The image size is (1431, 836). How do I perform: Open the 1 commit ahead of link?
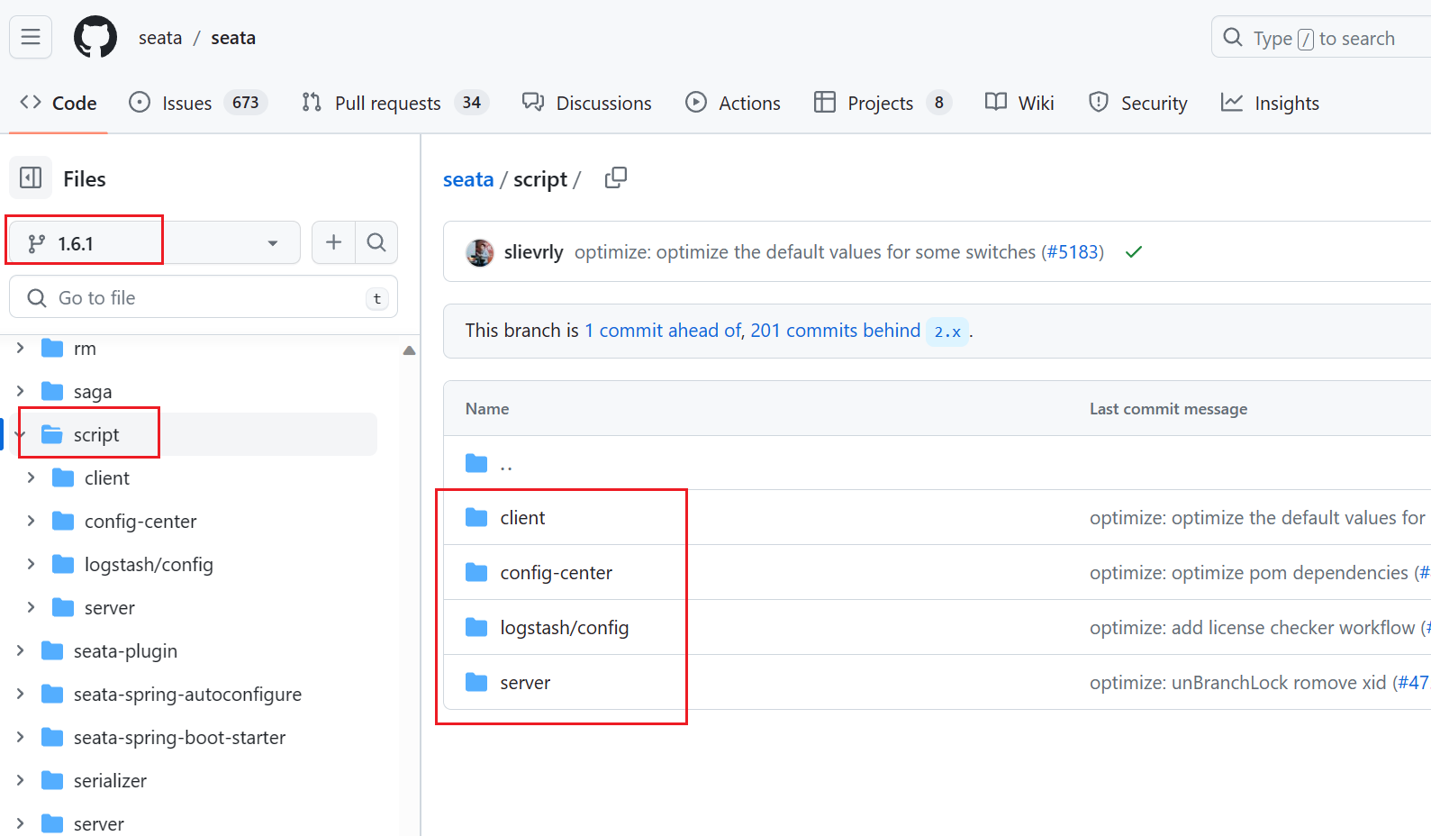[x=663, y=331]
